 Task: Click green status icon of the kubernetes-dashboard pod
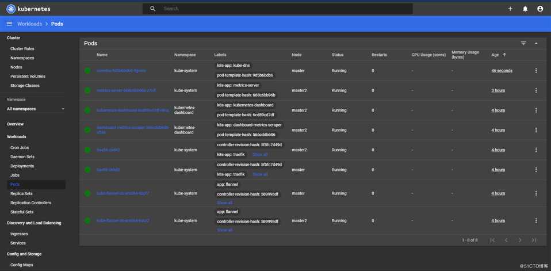point(87,110)
